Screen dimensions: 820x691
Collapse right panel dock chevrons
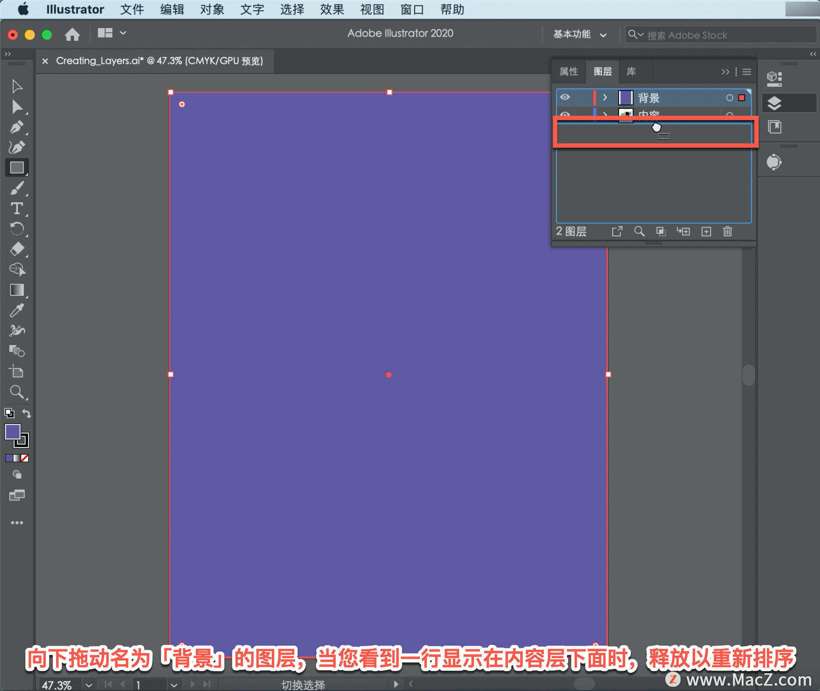(x=813, y=54)
